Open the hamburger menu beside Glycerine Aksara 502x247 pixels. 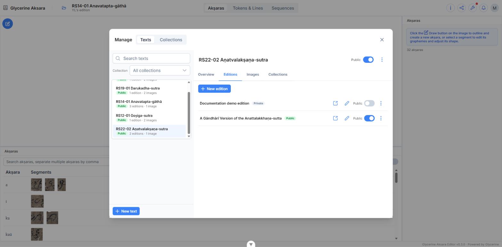coord(5,8)
